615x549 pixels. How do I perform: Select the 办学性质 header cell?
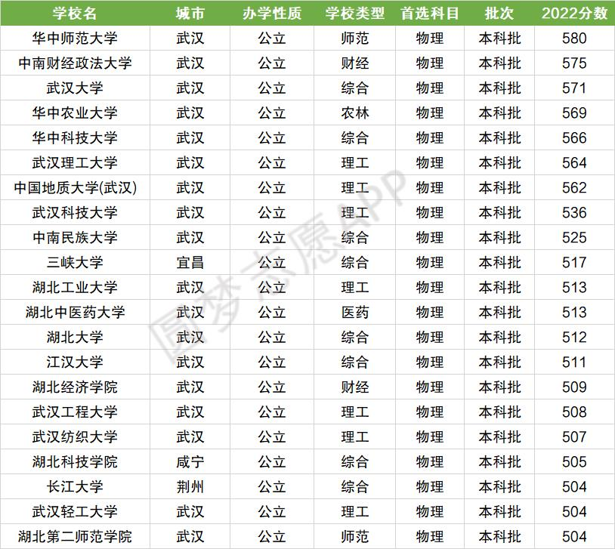click(x=271, y=14)
